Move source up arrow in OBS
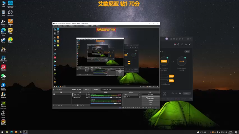239x134 pixels. click(81, 105)
